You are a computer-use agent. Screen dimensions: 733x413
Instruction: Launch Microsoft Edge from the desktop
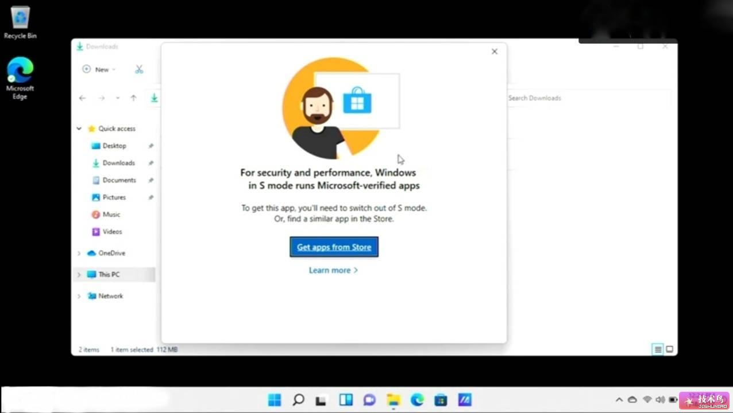(20, 79)
